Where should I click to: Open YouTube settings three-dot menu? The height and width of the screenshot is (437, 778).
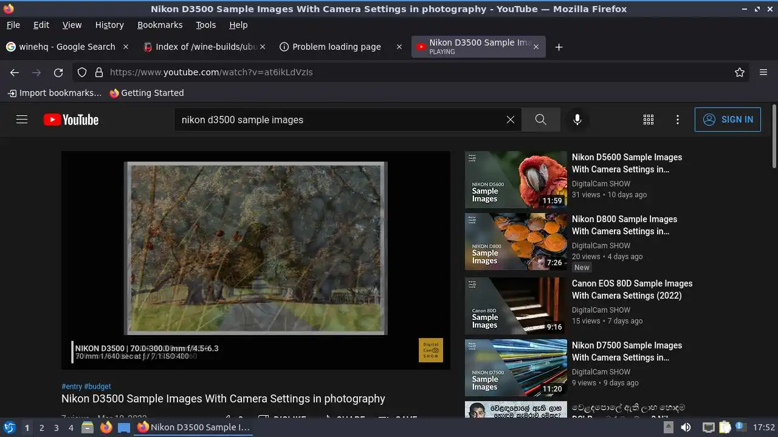click(x=678, y=120)
